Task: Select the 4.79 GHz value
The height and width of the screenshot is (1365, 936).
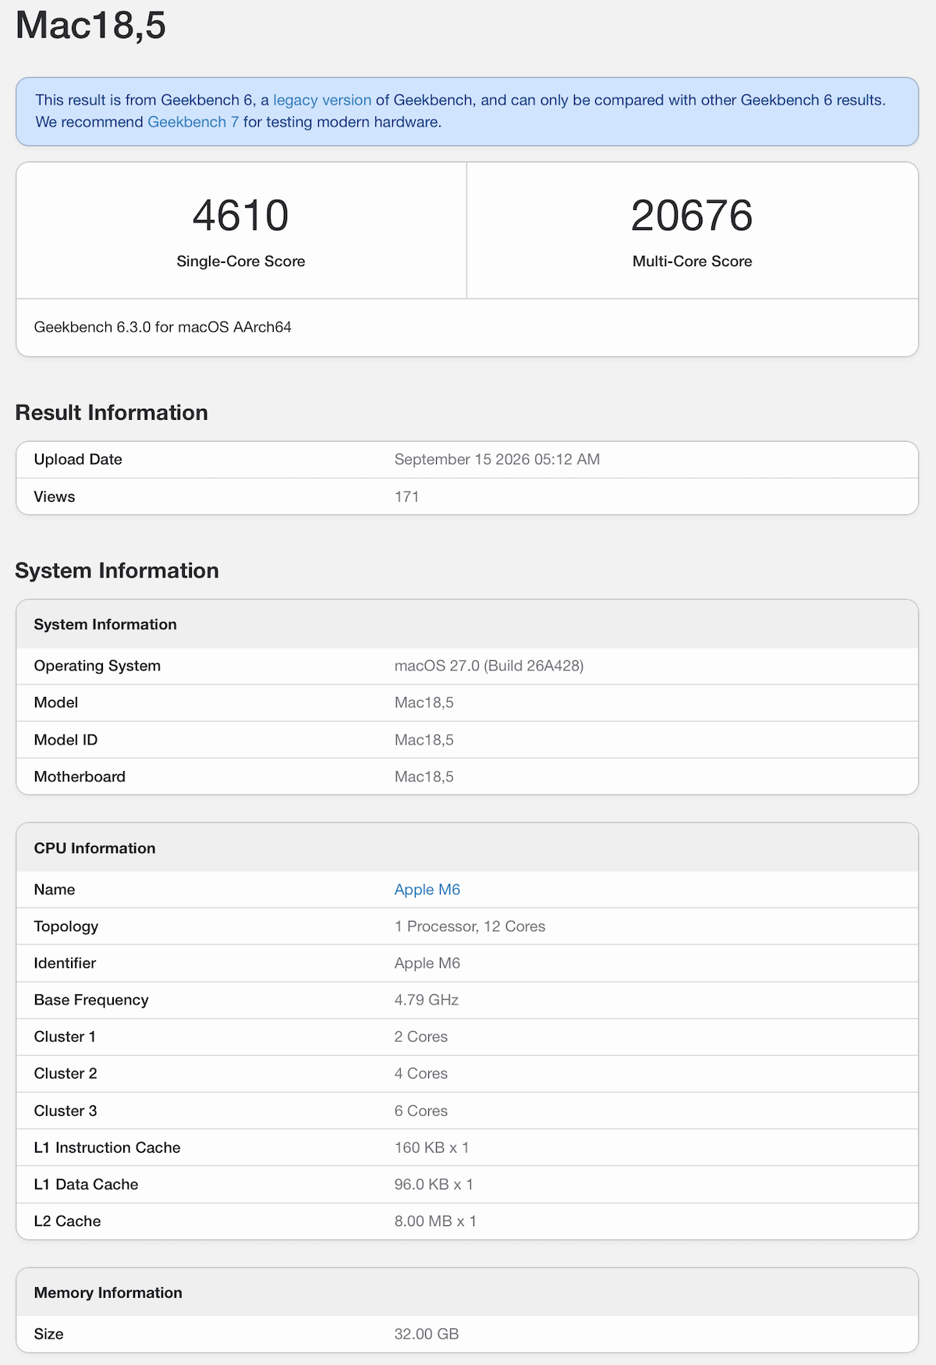Action: tap(427, 1001)
